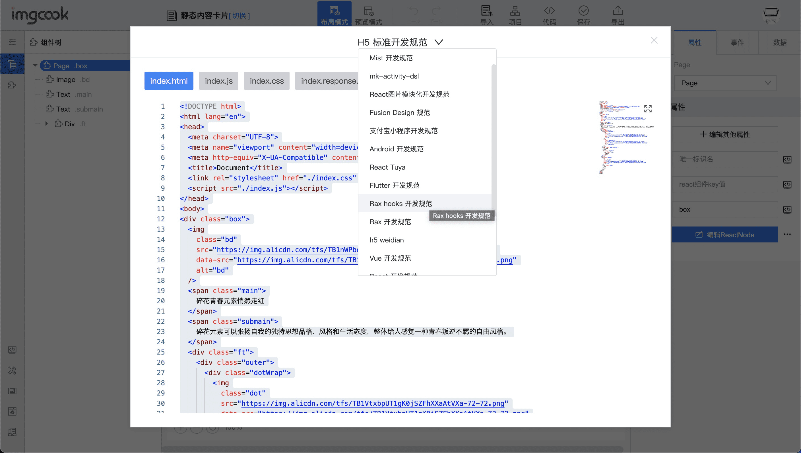Toggle the left sidebar hamburger icon
This screenshot has height=453, width=801.
coord(12,42)
